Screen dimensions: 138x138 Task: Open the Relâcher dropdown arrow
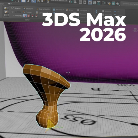pos(64,10)
